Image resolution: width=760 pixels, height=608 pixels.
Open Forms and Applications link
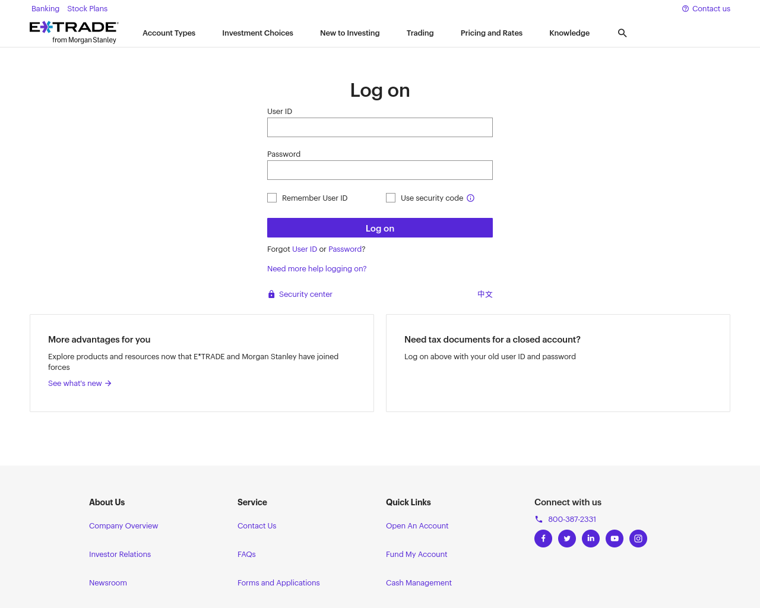coord(278,583)
